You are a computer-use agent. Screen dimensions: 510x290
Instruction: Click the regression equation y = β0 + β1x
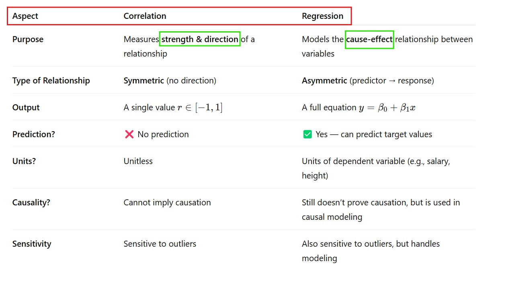387,107
